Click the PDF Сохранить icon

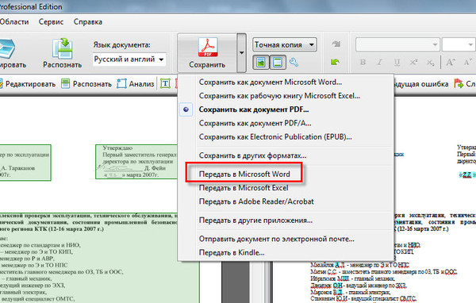point(208,47)
